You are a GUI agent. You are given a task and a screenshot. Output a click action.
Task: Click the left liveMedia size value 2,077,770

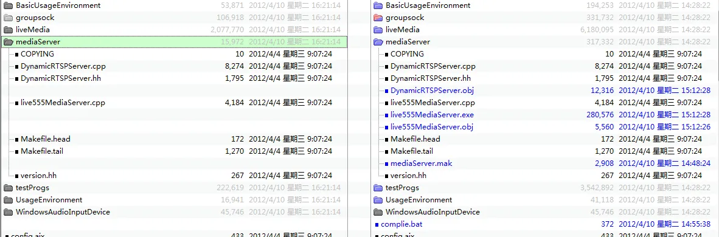click(227, 30)
